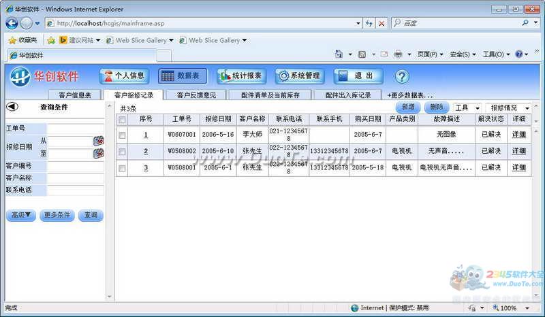Click the 查询 button
Screen dimensions: 545x317
[x=91, y=215]
